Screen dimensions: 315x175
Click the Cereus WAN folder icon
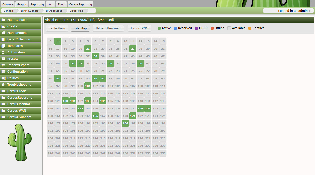pos(3,111)
